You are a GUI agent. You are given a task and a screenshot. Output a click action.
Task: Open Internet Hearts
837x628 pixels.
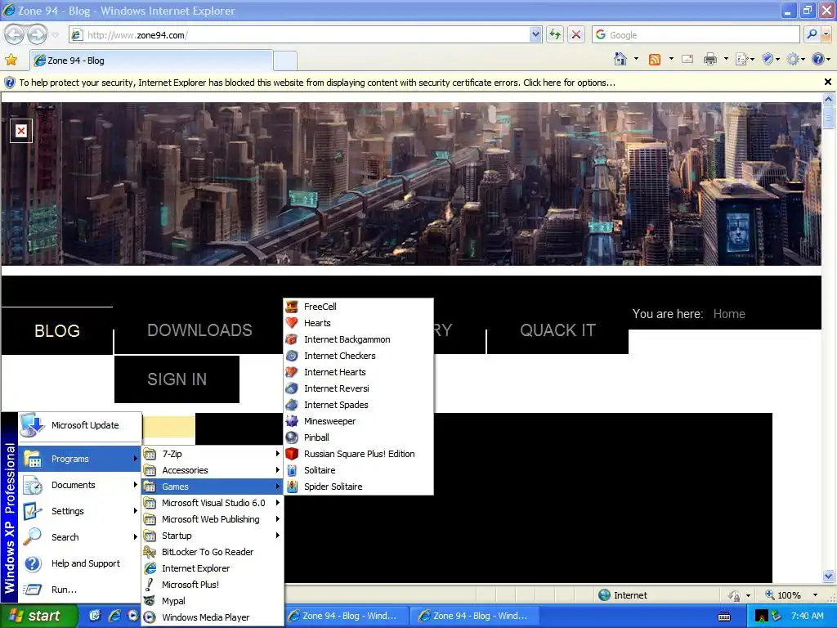tap(358, 372)
